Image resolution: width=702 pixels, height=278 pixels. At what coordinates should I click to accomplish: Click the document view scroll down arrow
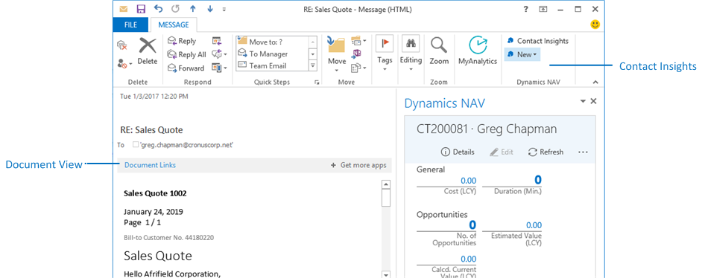click(386, 274)
